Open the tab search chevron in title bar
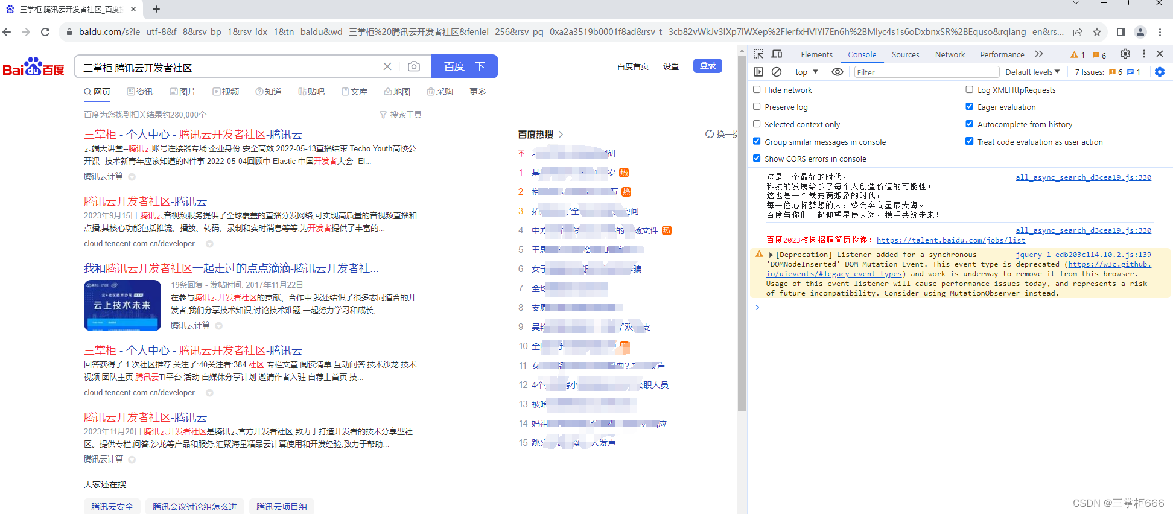Image resolution: width=1173 pixels, height=514 pixels. (x=1075, y=4)
